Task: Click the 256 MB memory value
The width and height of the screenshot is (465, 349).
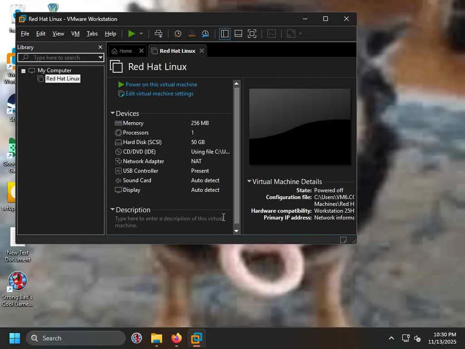Action: click(x=200, y=123)
